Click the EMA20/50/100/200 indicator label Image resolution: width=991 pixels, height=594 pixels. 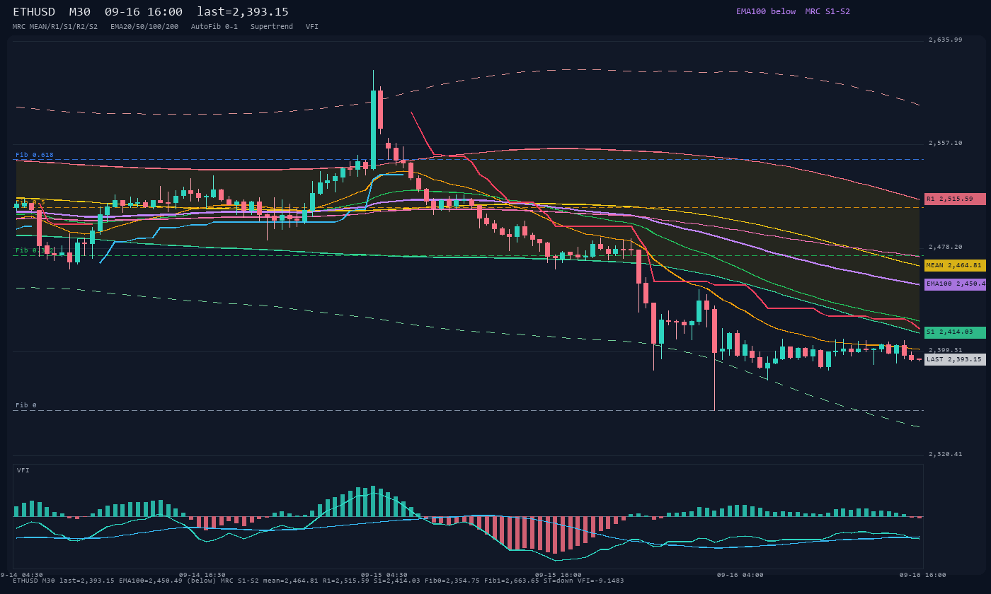pyautogui.click(x=144, y=26)
